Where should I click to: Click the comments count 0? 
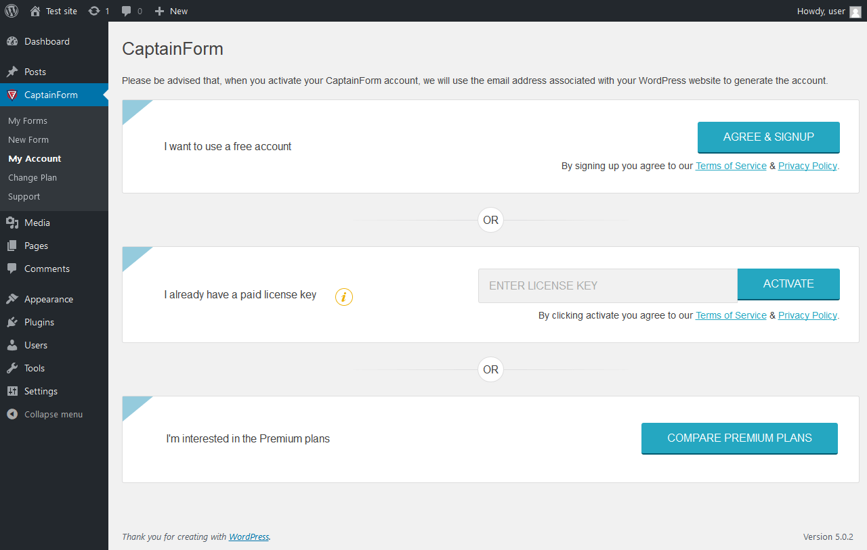[140, 11]
